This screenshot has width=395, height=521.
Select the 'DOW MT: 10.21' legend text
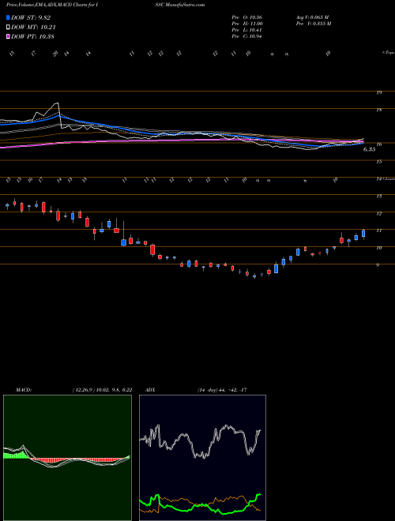pos(33,28)
